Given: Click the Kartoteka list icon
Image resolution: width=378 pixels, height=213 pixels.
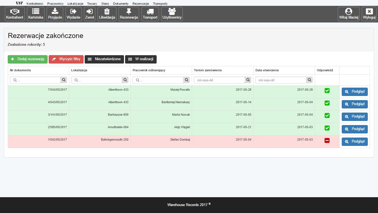Looking at the screenshot, I should (36, 11).
